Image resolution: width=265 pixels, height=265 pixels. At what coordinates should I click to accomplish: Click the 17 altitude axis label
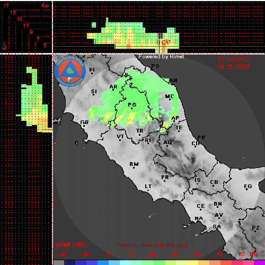tap(6, 5)
